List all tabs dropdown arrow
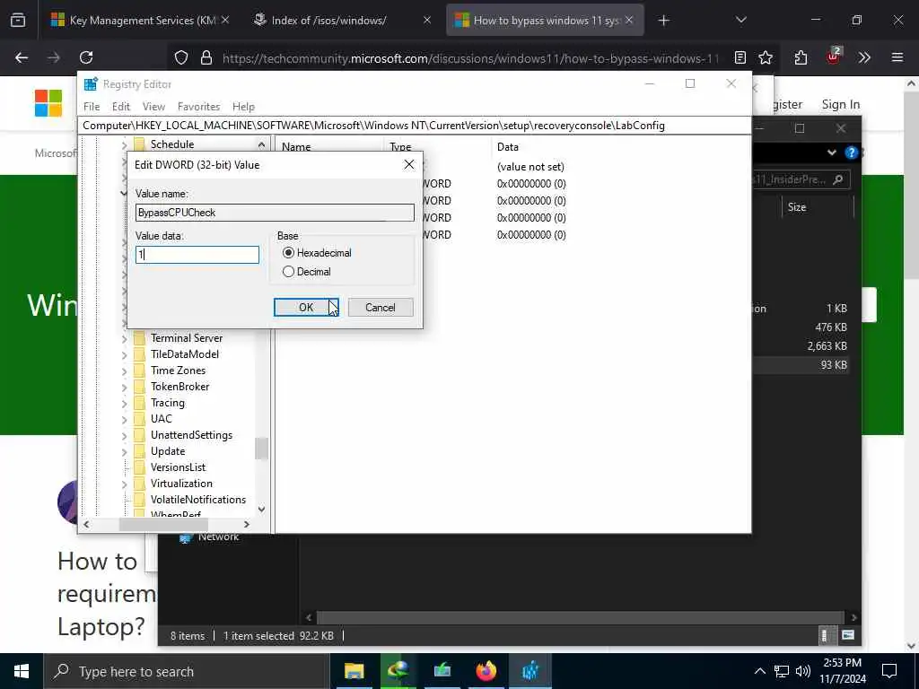Viewport: 919px width, 689px height. click(740, 20)
